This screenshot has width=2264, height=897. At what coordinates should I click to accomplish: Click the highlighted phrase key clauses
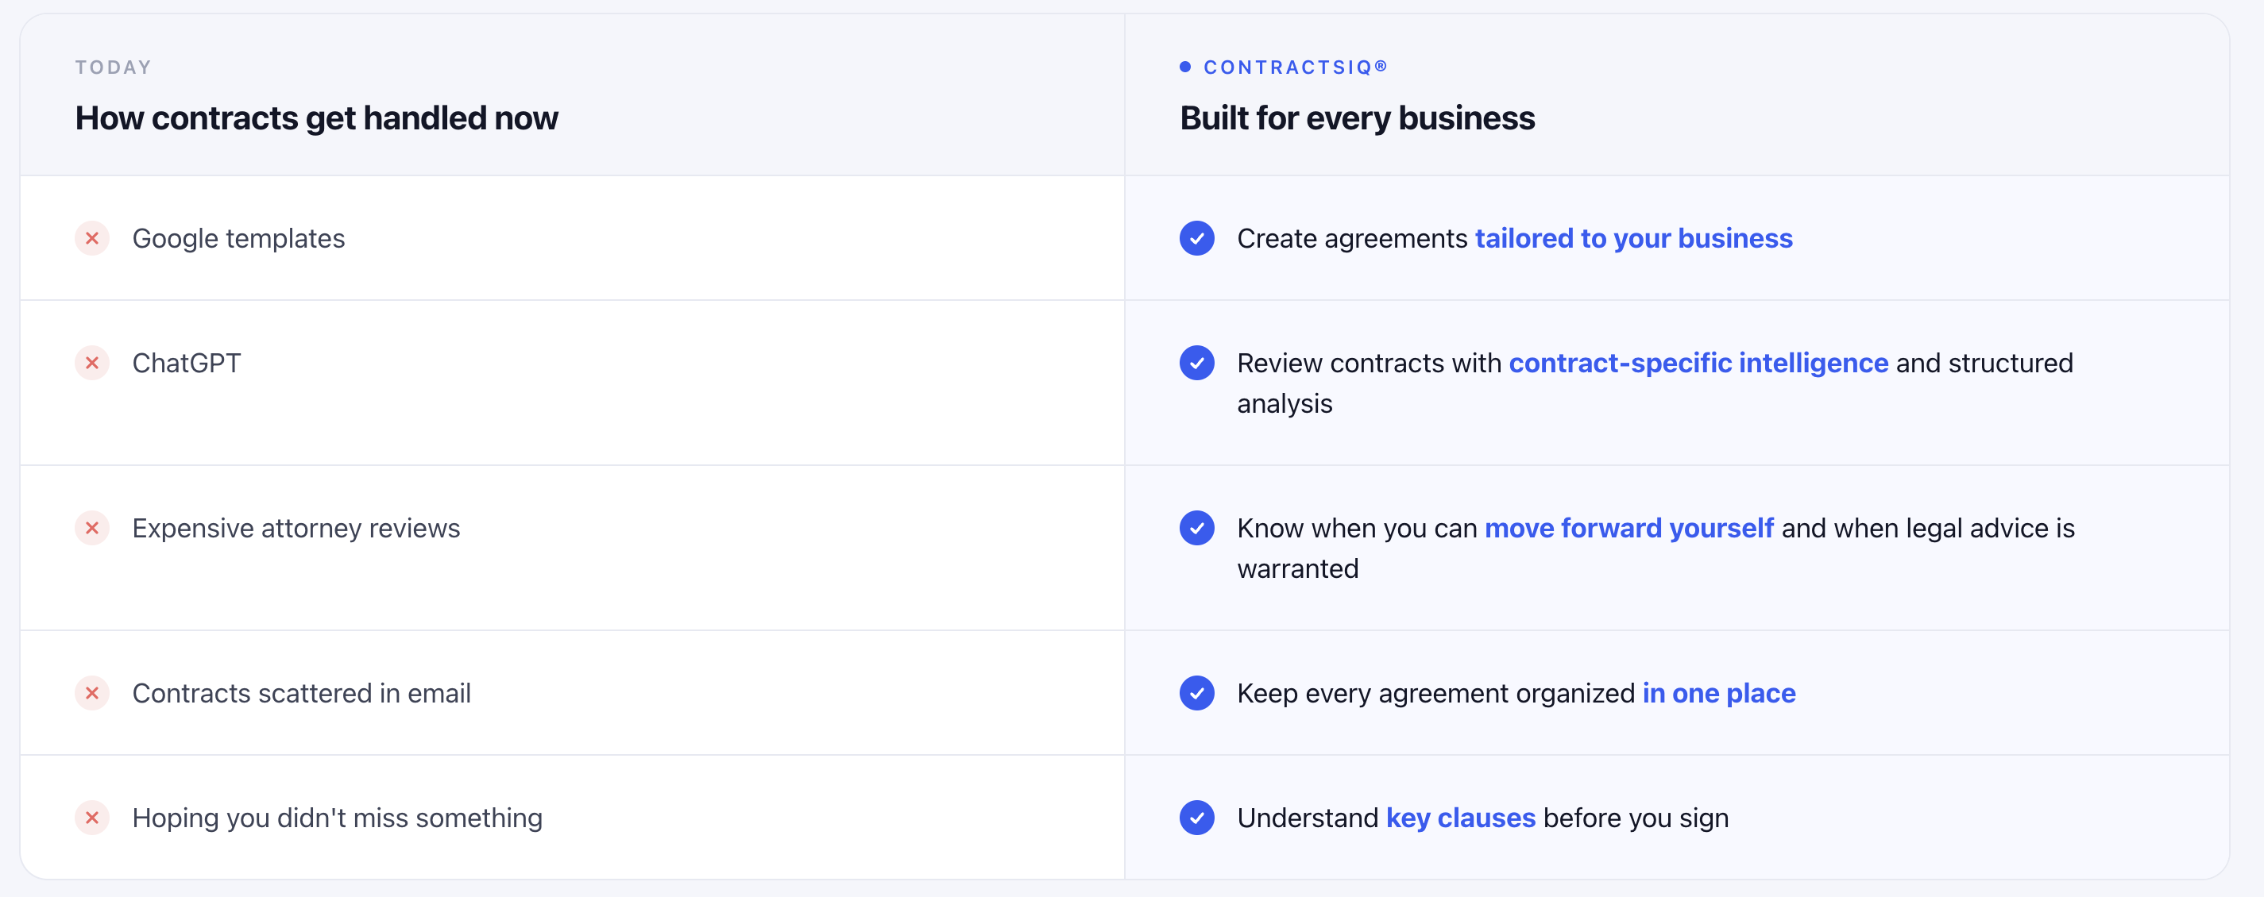point(1461,818)
